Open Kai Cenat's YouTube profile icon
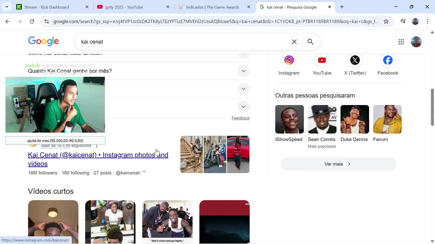Screen dimensions: 435x244 tap(322, 60)
